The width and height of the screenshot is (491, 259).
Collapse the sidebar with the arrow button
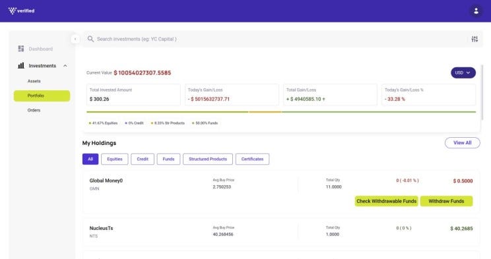[75, 39]
